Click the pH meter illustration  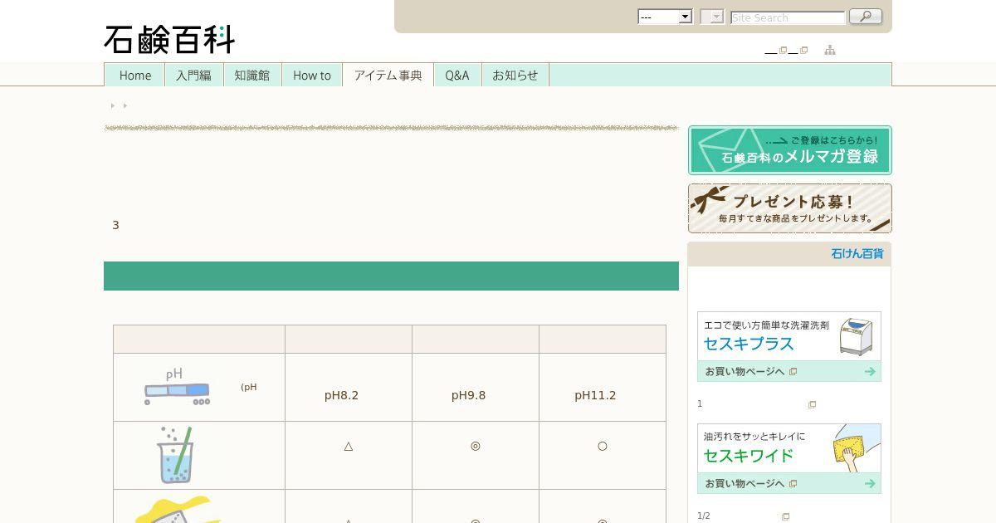pos(177,386)
